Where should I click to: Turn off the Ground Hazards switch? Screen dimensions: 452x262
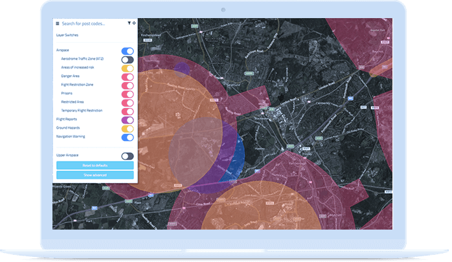pos(128,129)
